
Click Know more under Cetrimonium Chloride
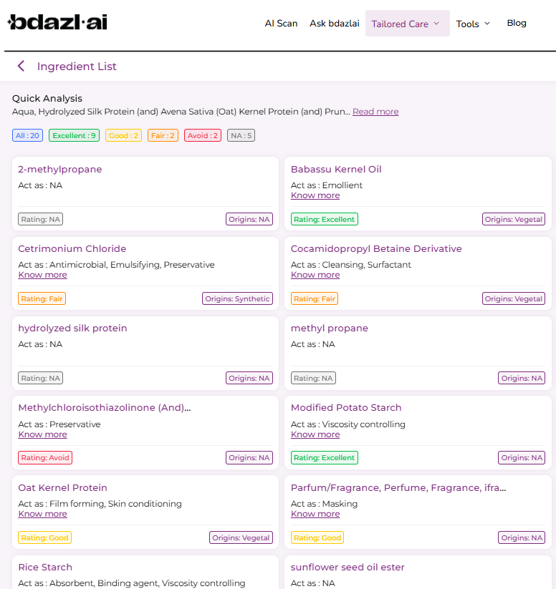click(x=42, y=275)
